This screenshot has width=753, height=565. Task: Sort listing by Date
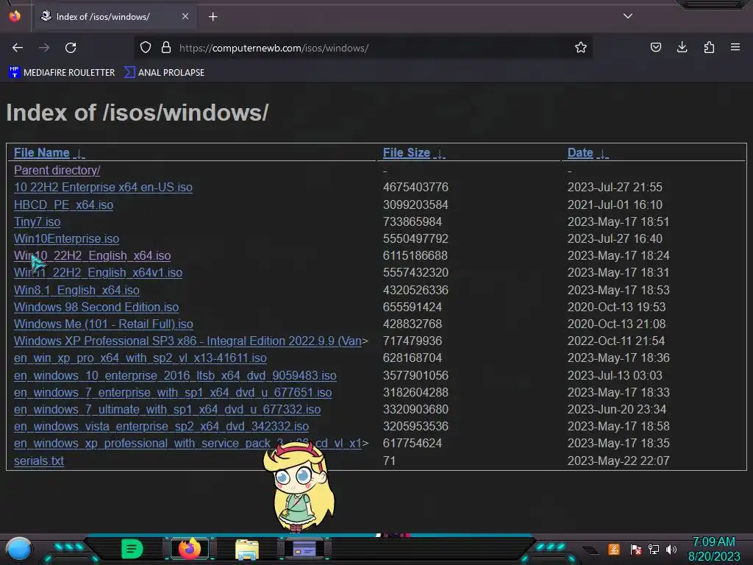click(x=580, y=153)
